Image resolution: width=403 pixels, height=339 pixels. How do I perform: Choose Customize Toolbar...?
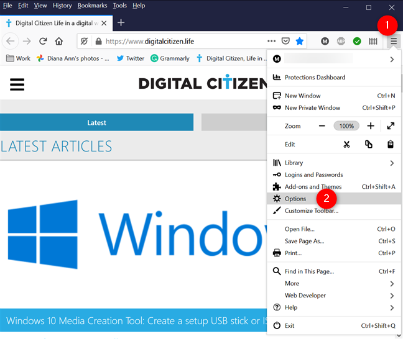pos(334,210)
